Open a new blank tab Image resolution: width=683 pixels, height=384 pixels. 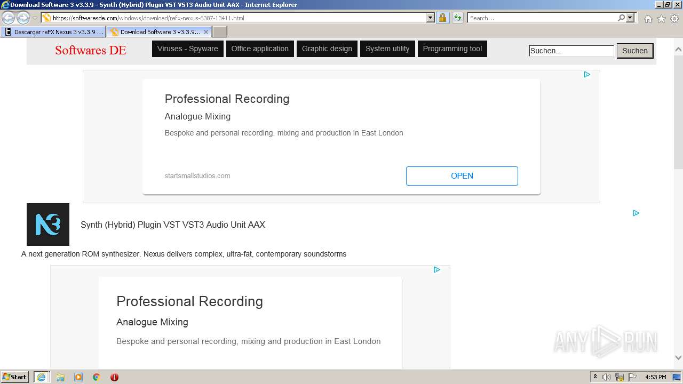coord(220,32)
